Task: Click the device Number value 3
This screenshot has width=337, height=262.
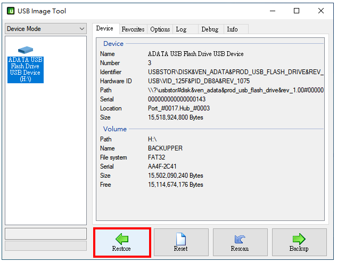Action: [x=150, y=63]
